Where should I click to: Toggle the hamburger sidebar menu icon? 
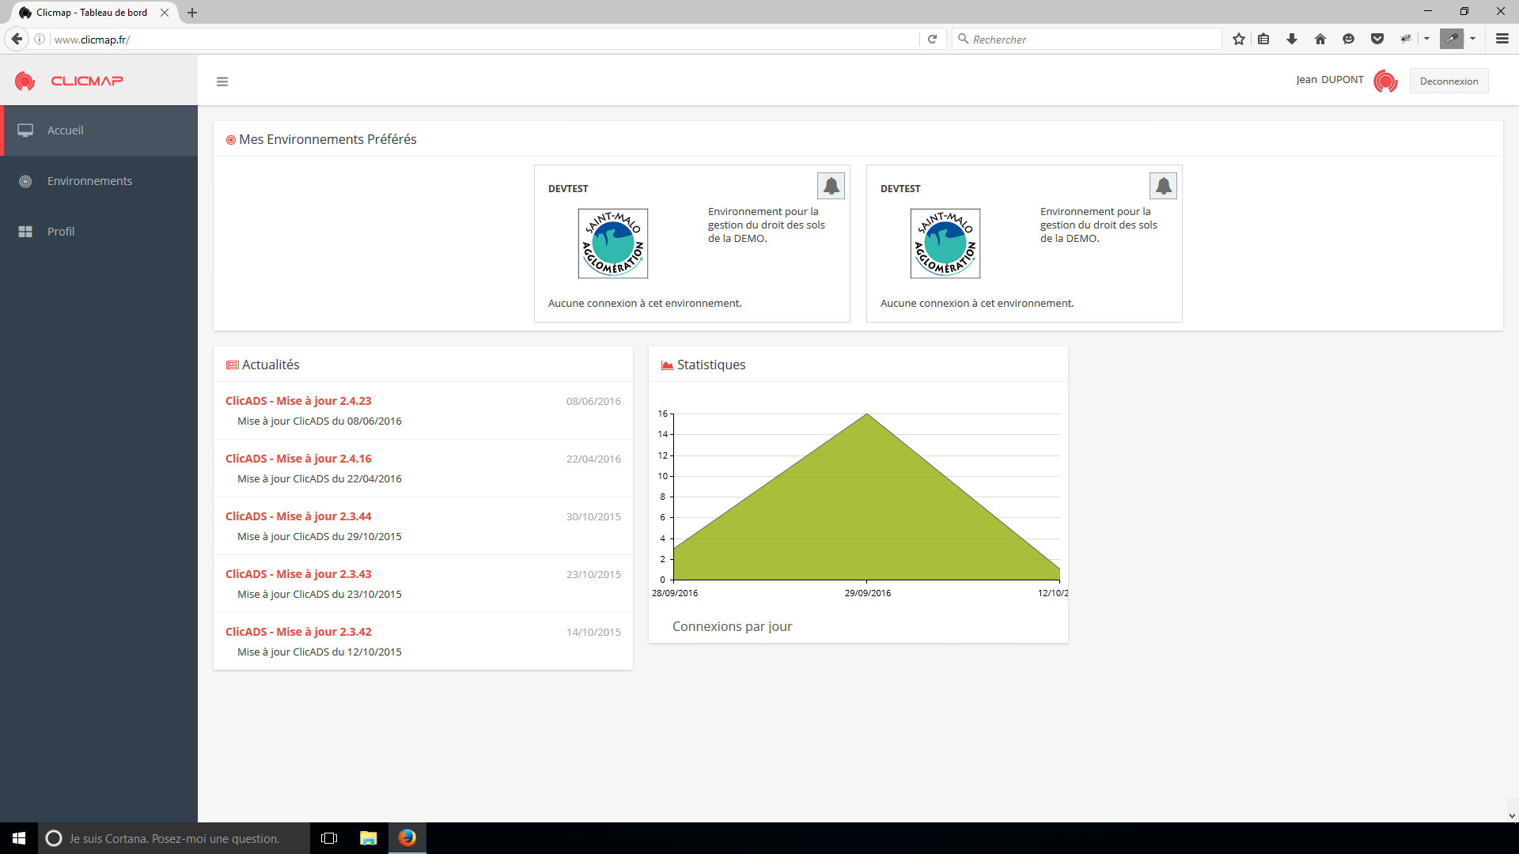tap(222, 81)
